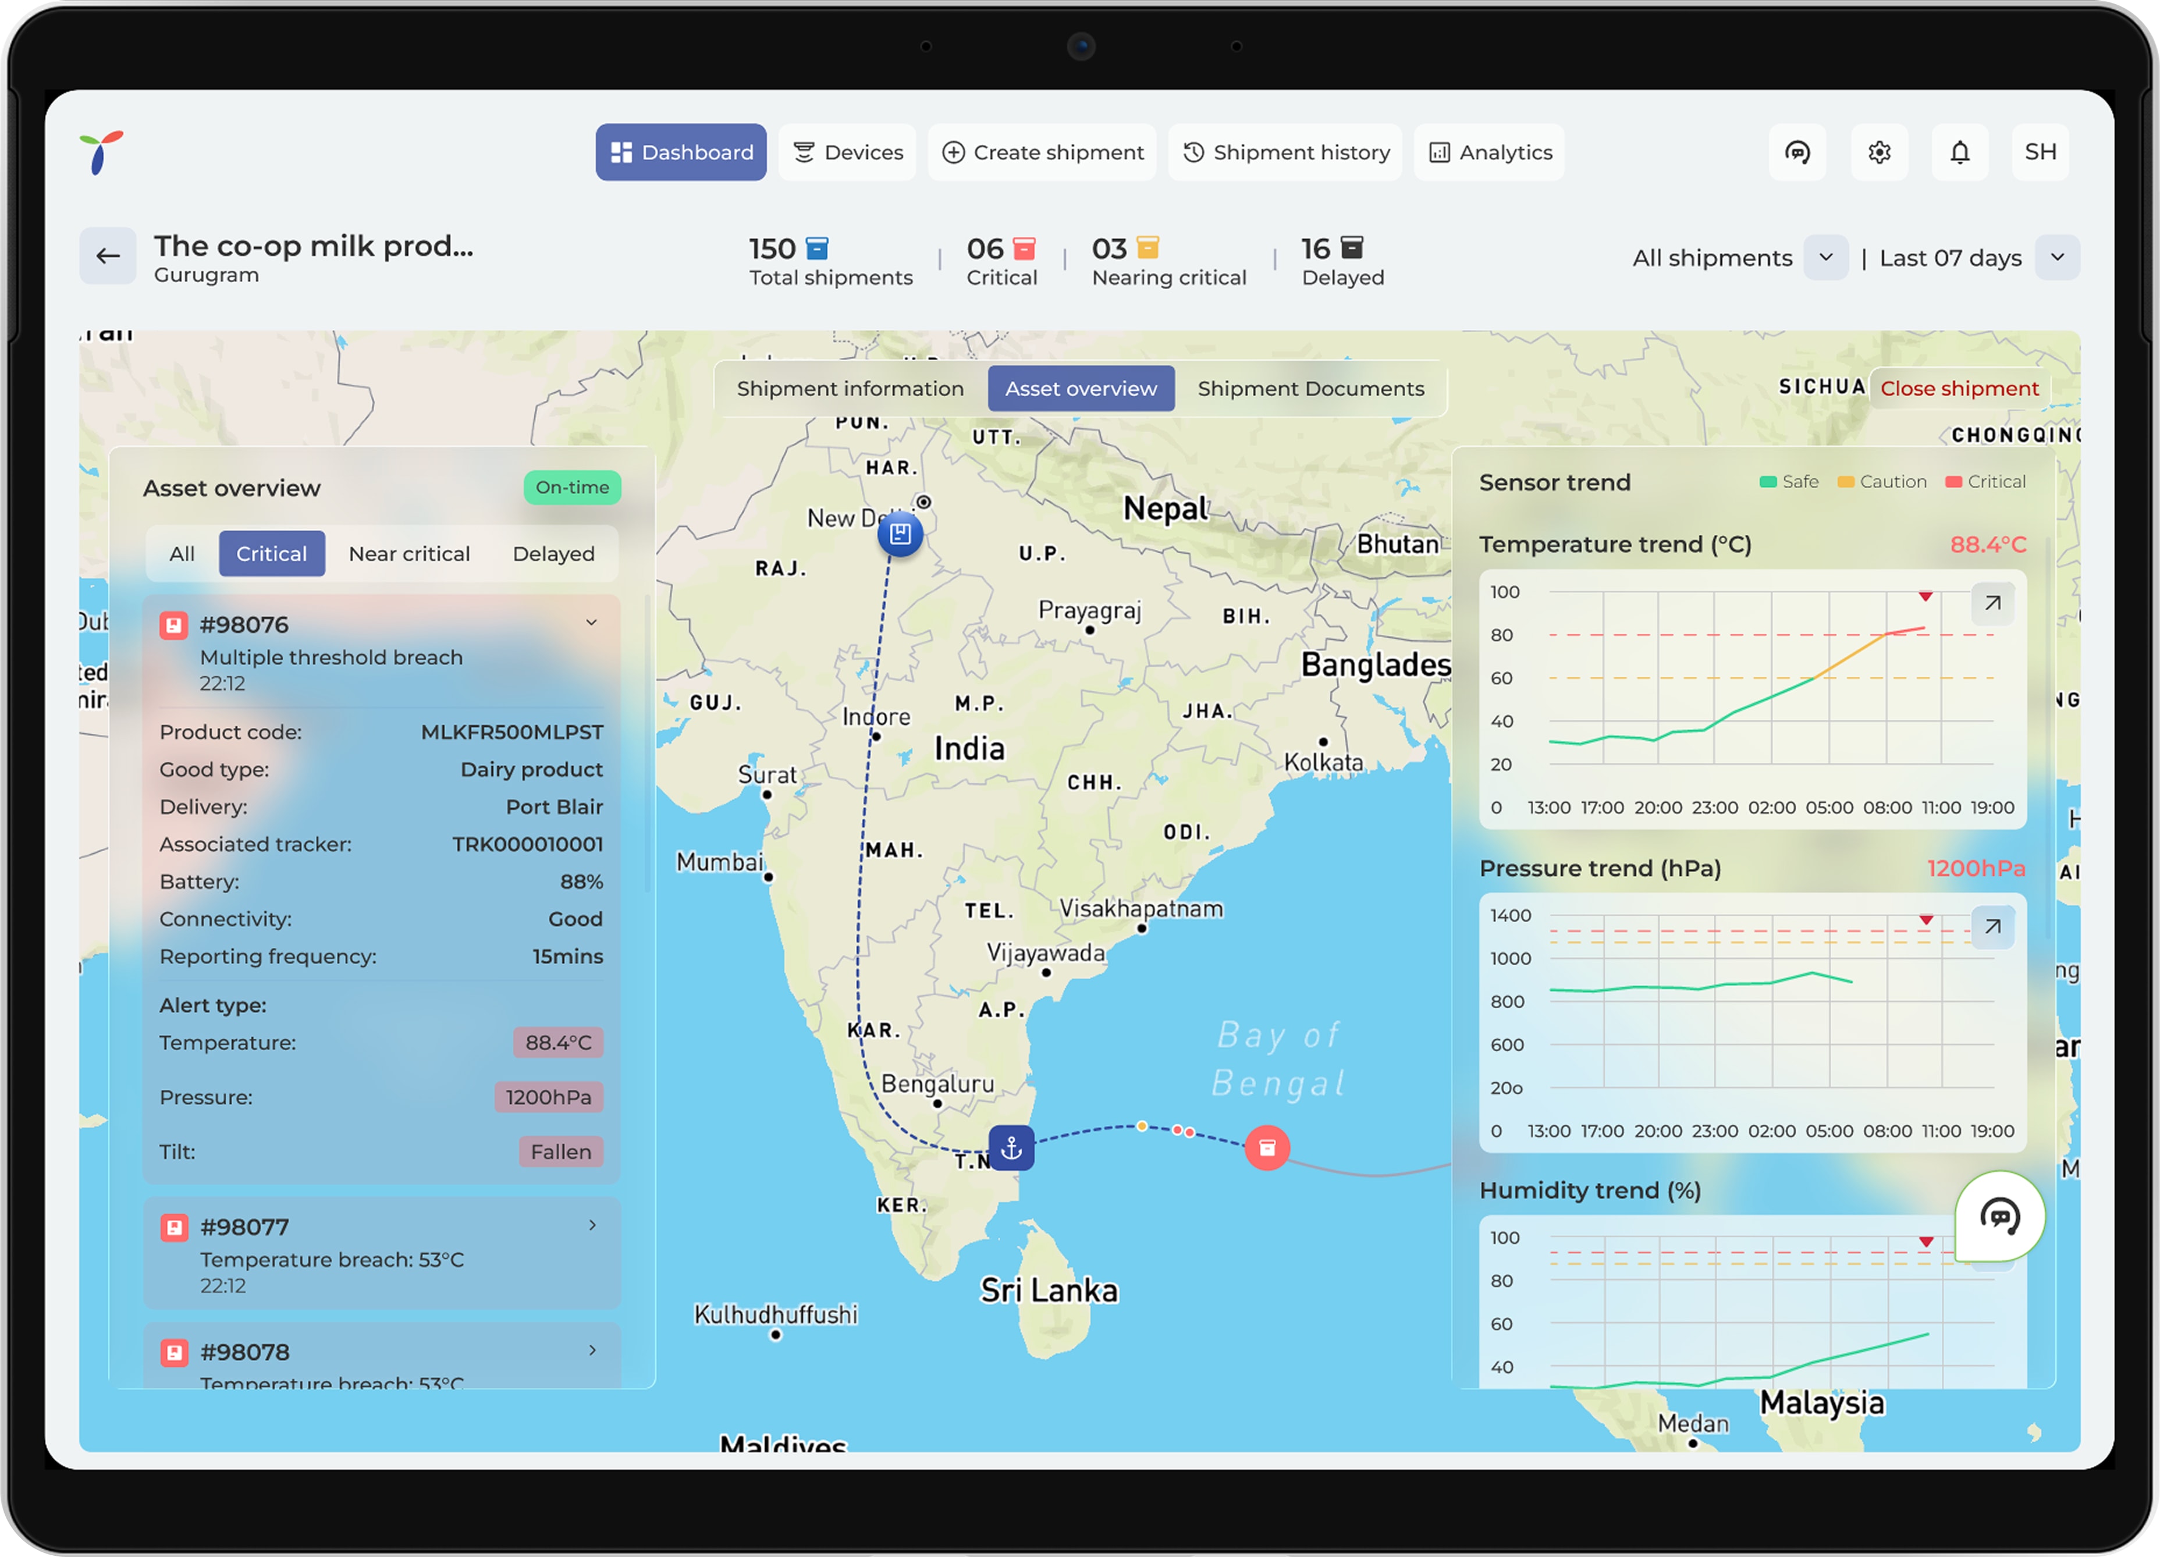Expand the Temperature trend chart

pos(1991,603)
